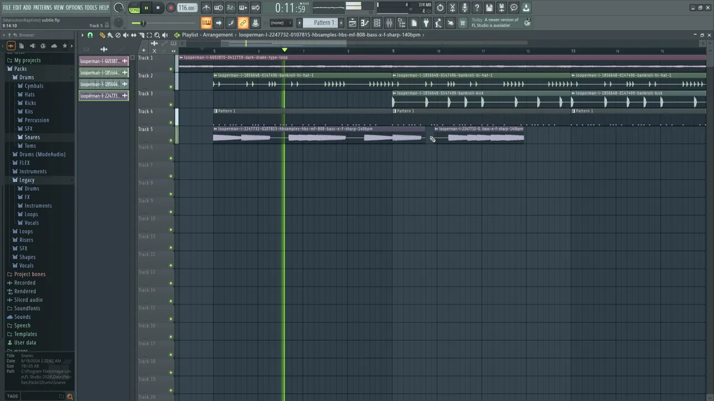Screen dimensions: 714x401
Task: Expand the Soundfonts folder
Action: click(x=27, y=309)
